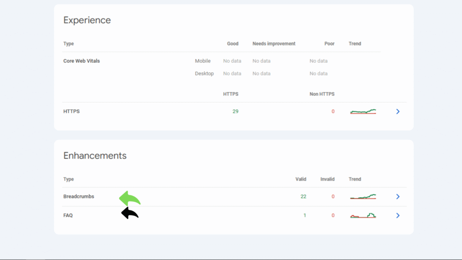Click Desktop Good 'No data' cell
The image size is (462, 260).
click(232, 74)
